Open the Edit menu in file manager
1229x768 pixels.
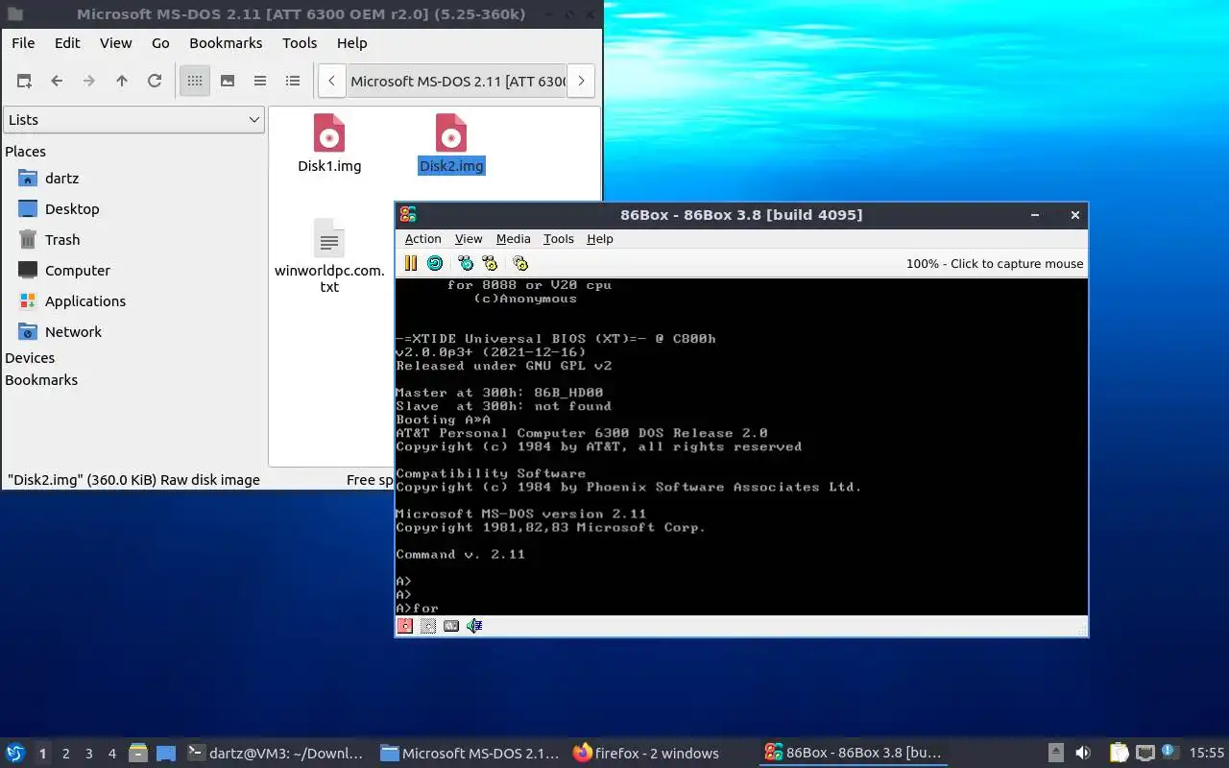(x=67, y=43)
